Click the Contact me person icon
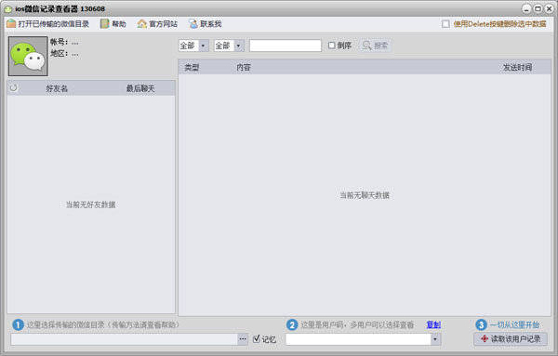The height and width of the screenshot is (356, 558). point(193,24)
